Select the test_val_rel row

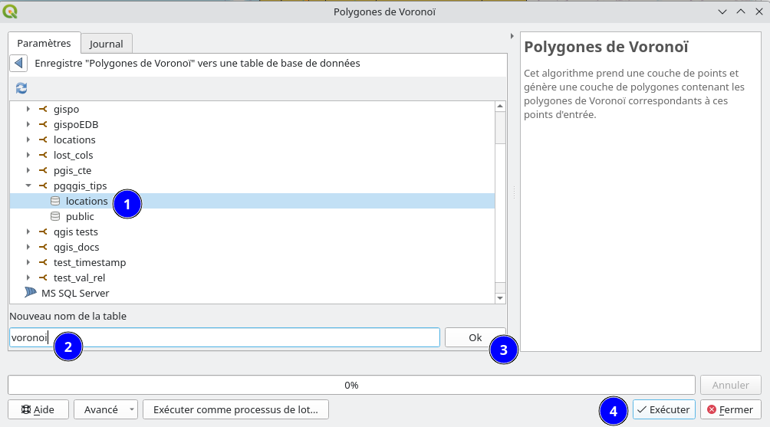[252, 278]
